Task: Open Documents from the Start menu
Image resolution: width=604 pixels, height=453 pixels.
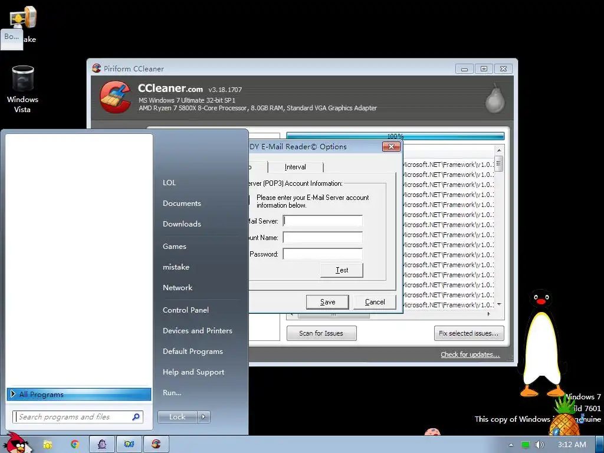Action: click(x=182, y=203)
